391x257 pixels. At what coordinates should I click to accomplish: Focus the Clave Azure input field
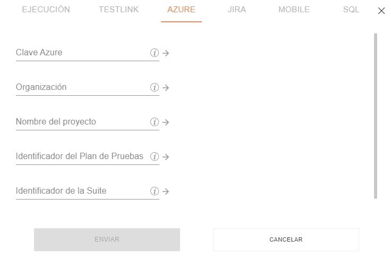click(x=82, y=53)
